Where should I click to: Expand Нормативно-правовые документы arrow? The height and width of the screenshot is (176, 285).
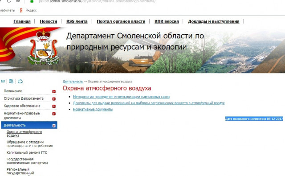point(54,114)
